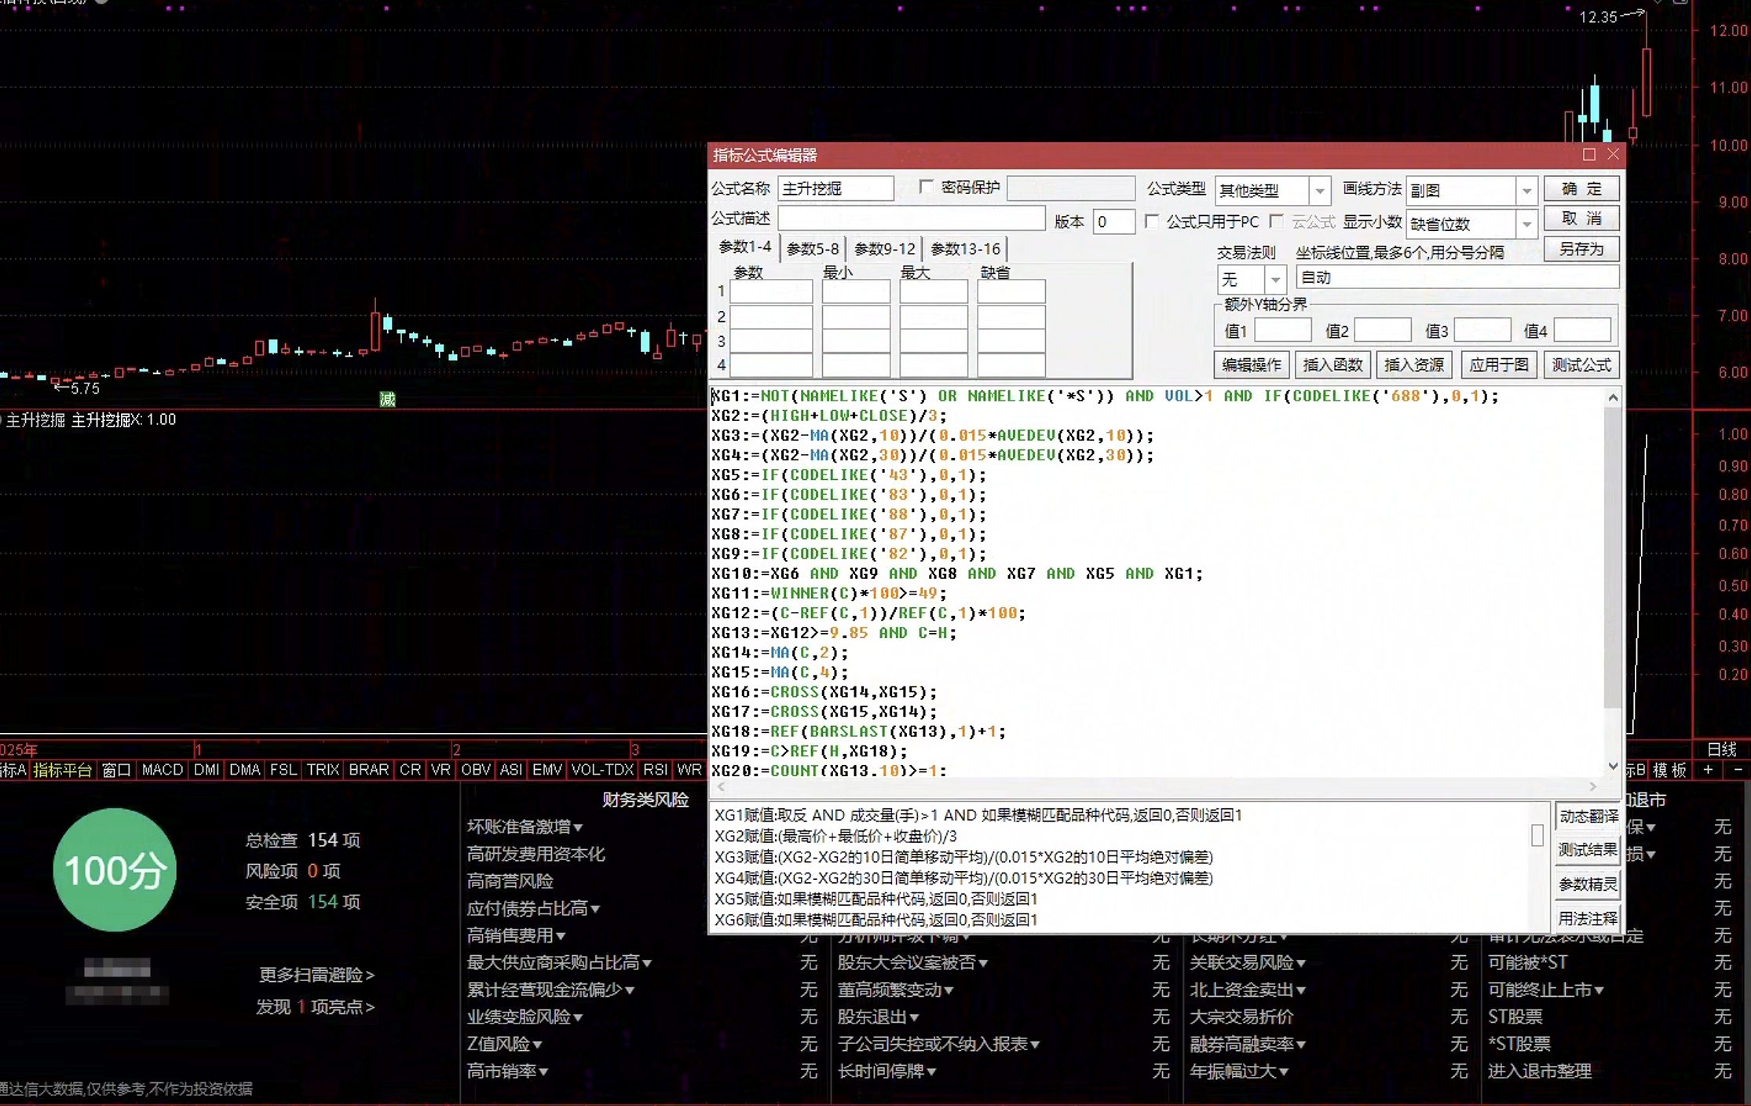Click the 日线 daily period label
This screenshot has height=1106, width=1751.
(x=1721, y=749)
